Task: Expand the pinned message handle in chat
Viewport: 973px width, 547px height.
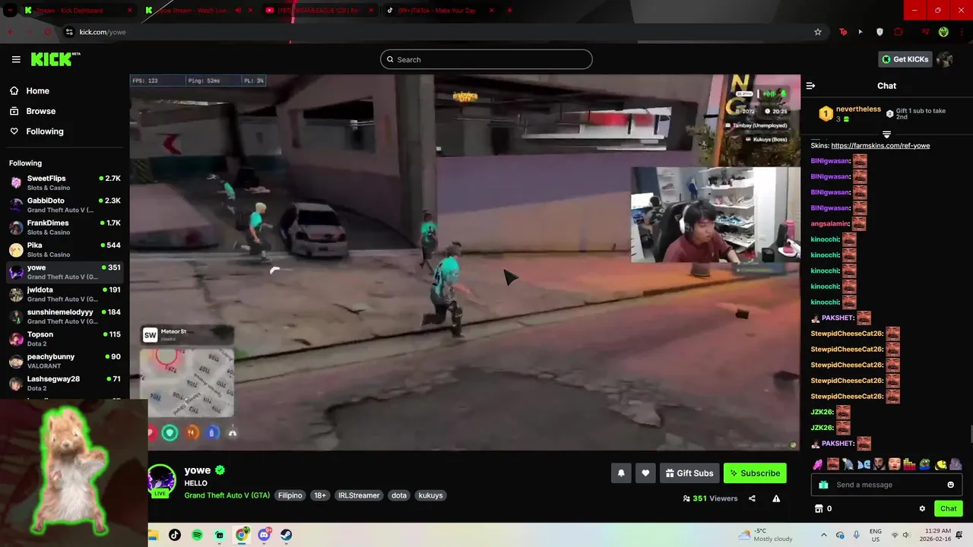Action: (886, 134)
